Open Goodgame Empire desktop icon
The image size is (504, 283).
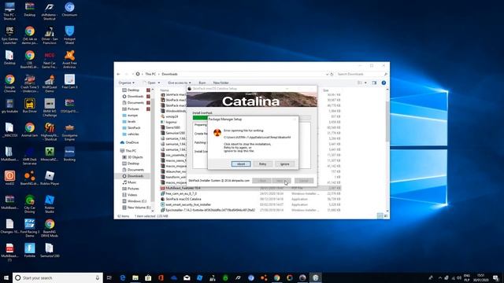69,132
